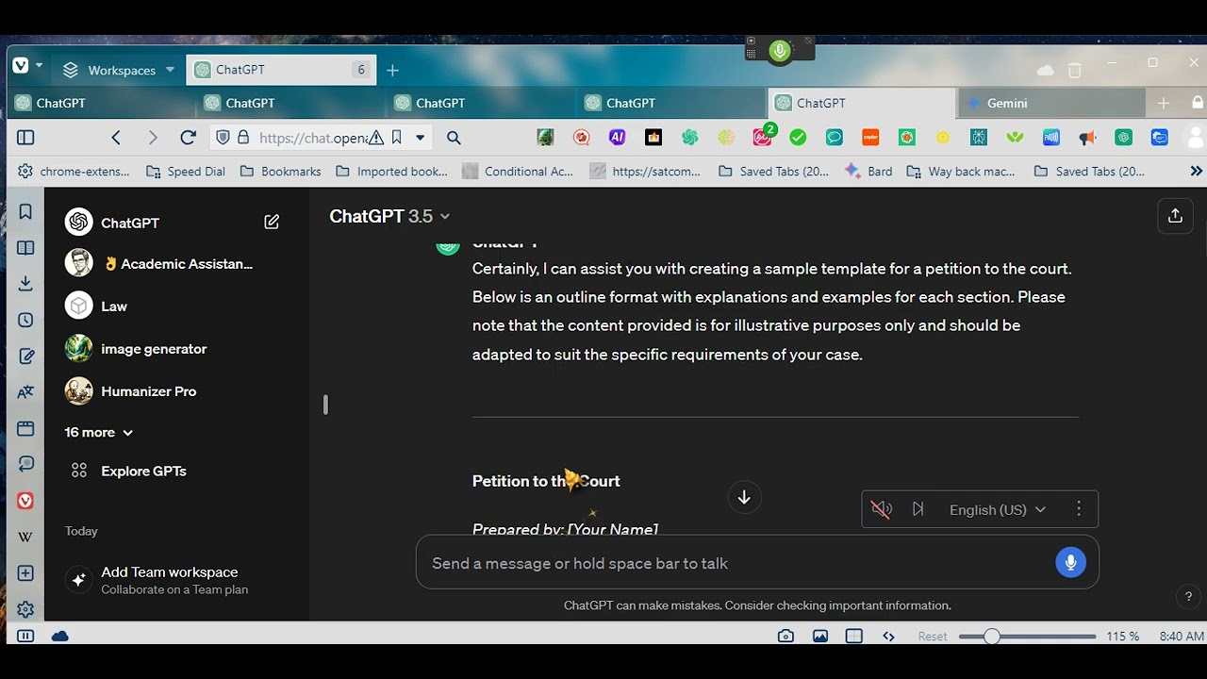This screenshot has width=1207, height=679.
Task: Go back to the previous page
Action: [116, 138]
